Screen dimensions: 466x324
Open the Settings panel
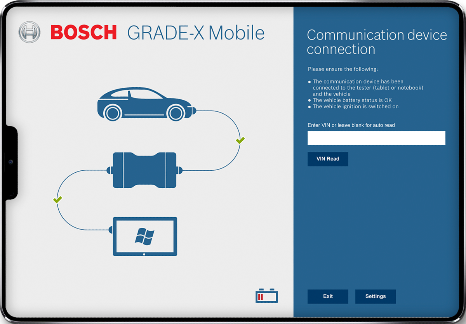coord(376,296)
